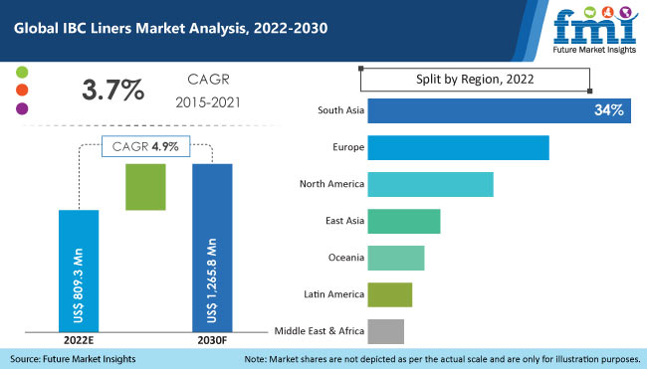Select the Europe region bar

[459, 147]
